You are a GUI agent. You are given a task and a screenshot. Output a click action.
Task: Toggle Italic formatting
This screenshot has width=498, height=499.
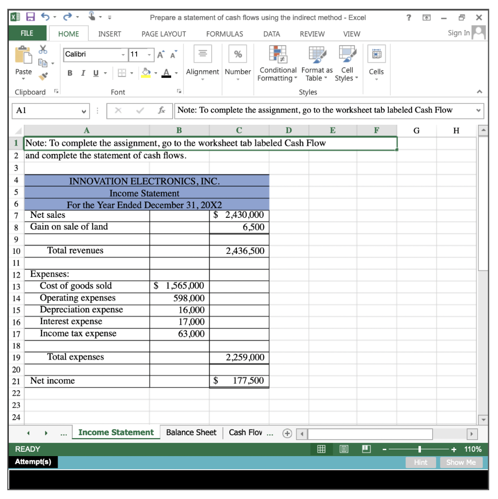83,73
